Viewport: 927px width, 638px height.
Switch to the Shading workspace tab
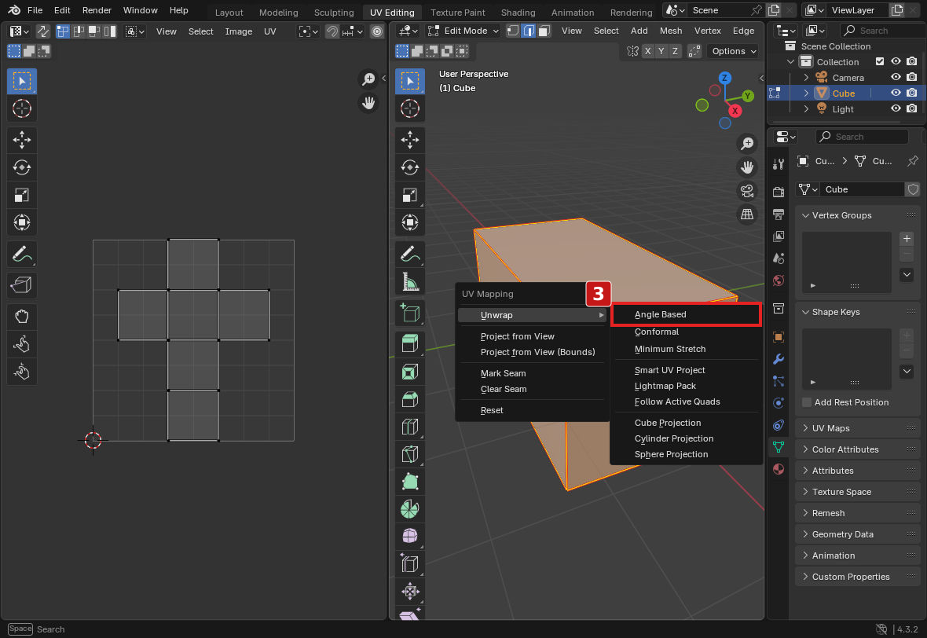[x=518, y=12]
